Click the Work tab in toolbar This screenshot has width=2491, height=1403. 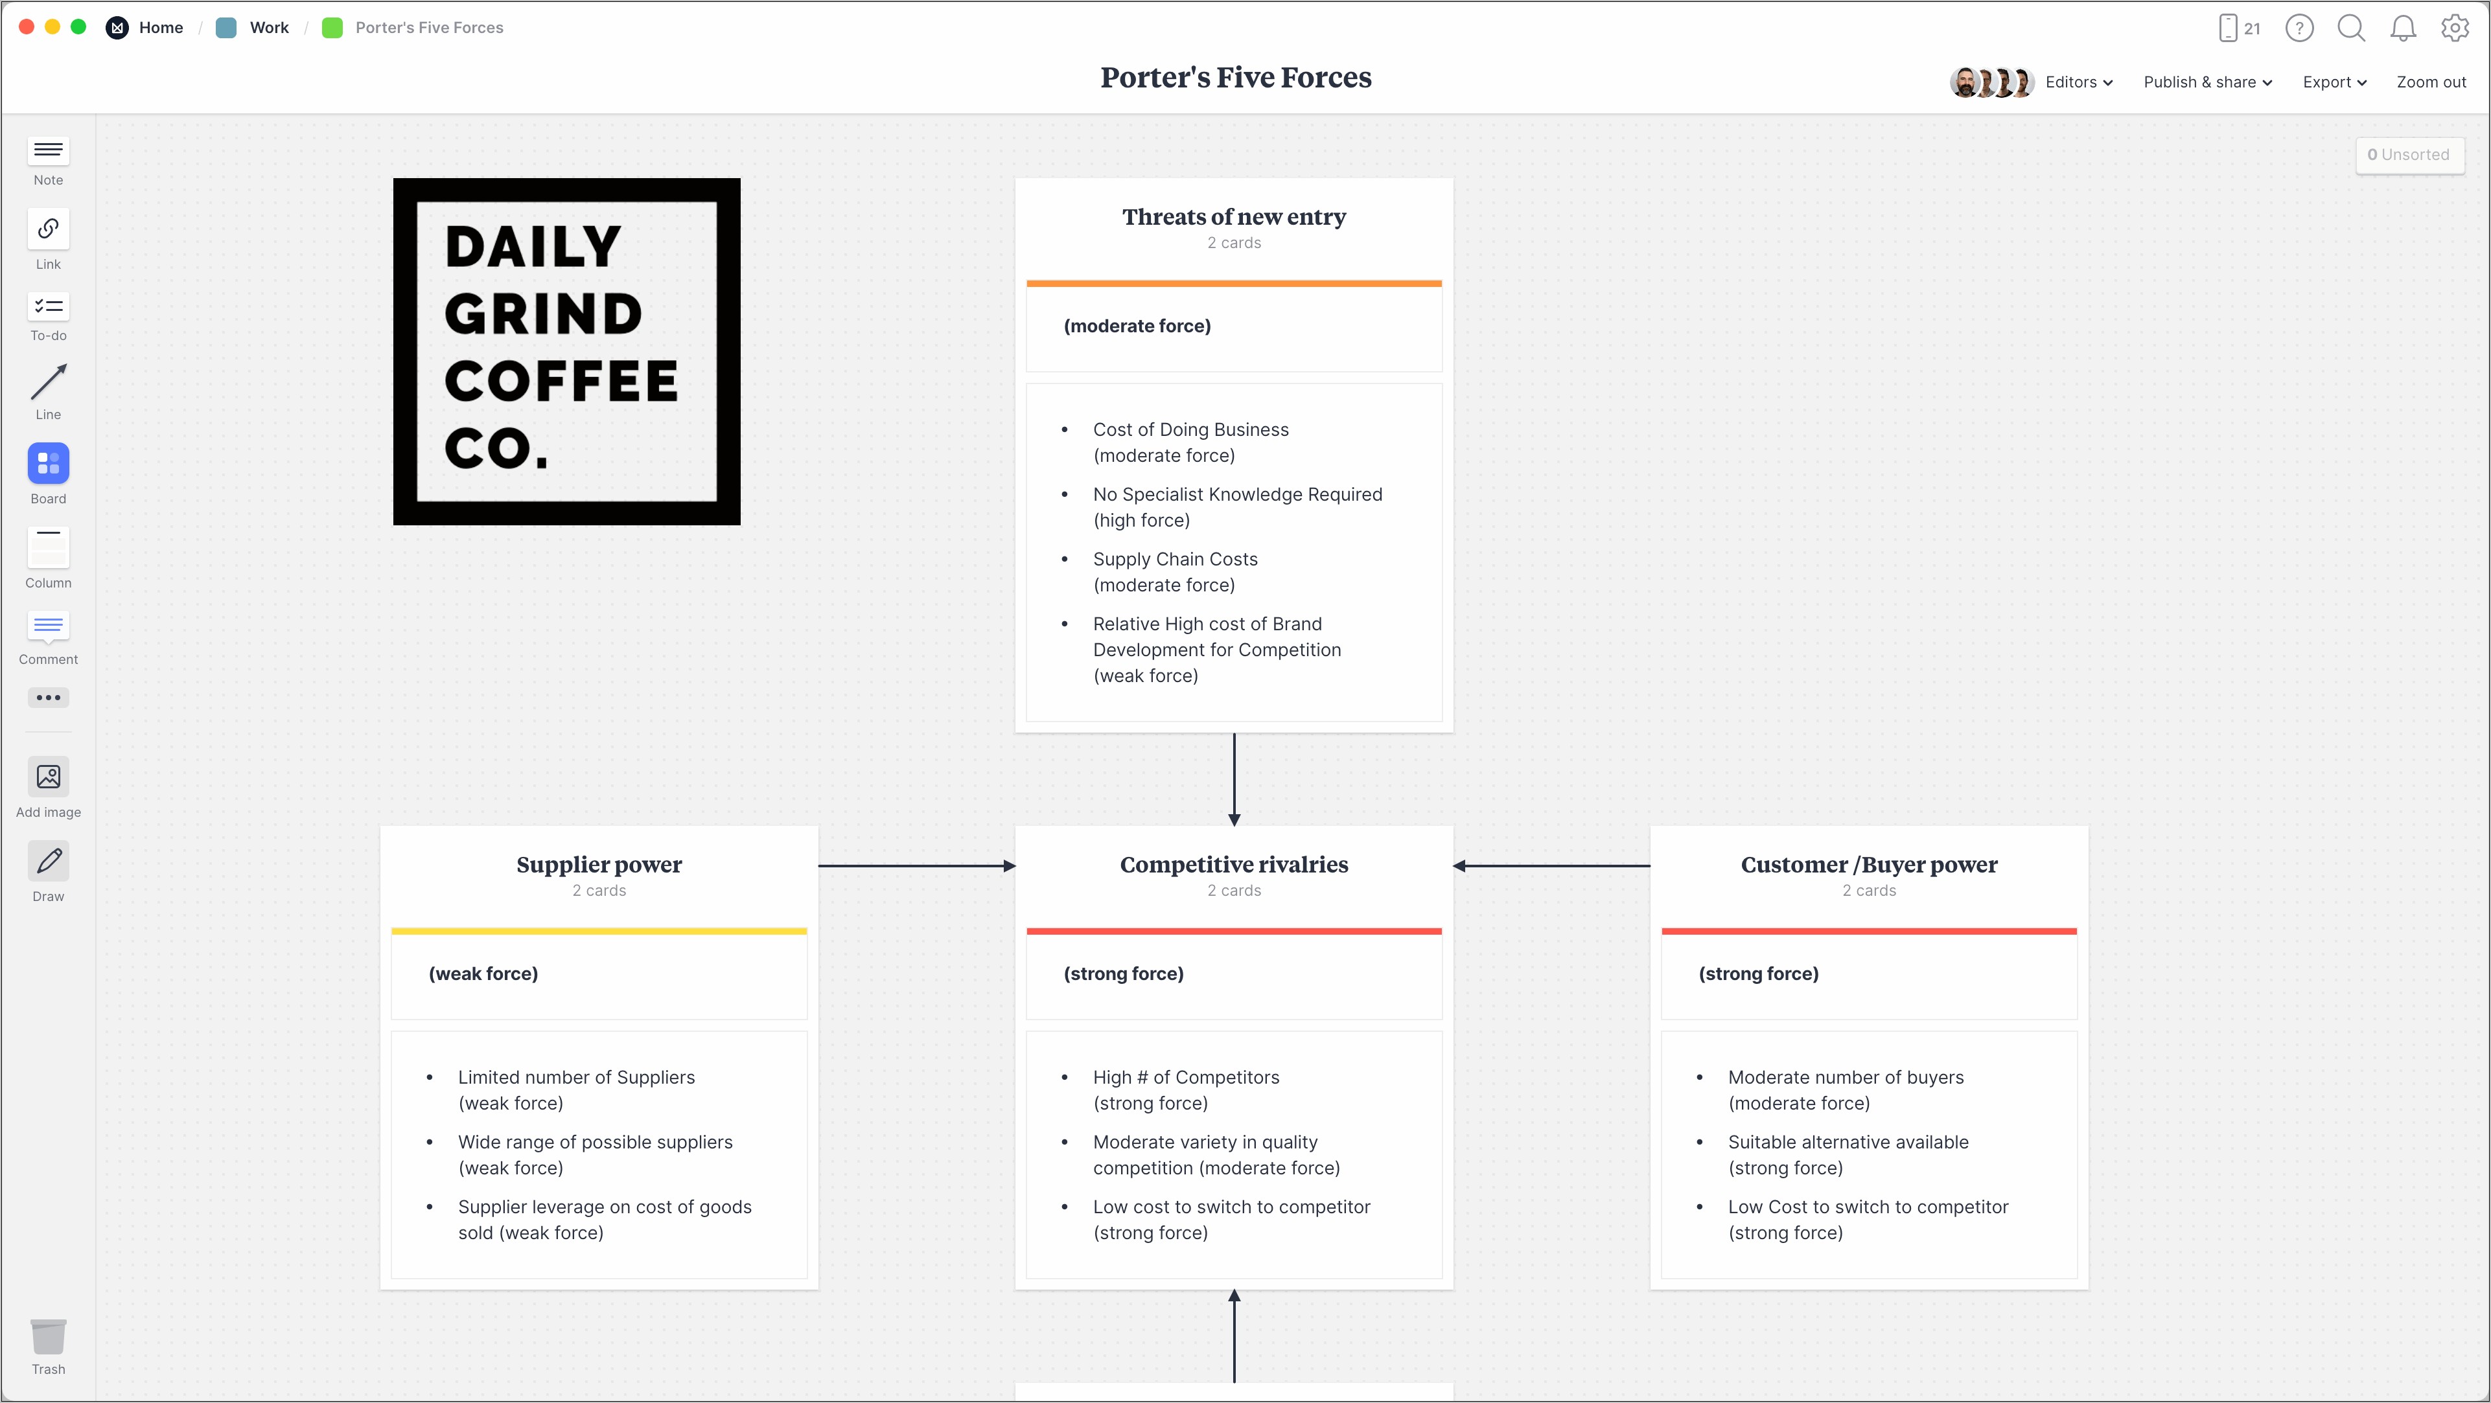[267, 27]
